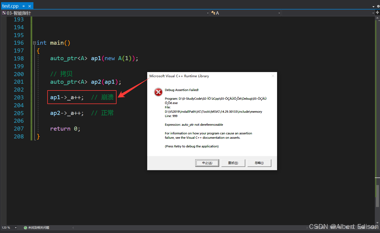Close the Runtime Library dialog
This screenshot has width=380, height=233.
point(273,76)
